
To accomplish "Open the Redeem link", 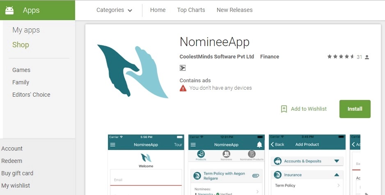I will pos(11,161).
